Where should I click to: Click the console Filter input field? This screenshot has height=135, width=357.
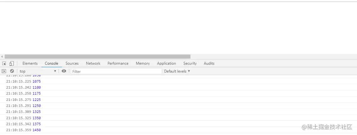tap(116, 71)
